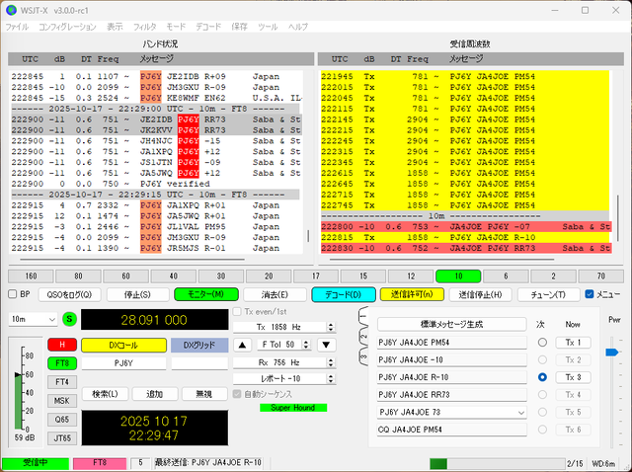The width and height of the screenshot is (632, 472).
Task: Adjust the F Tol 50 spinner arrows
Action: pyautogui.click(x=306, y=345)
